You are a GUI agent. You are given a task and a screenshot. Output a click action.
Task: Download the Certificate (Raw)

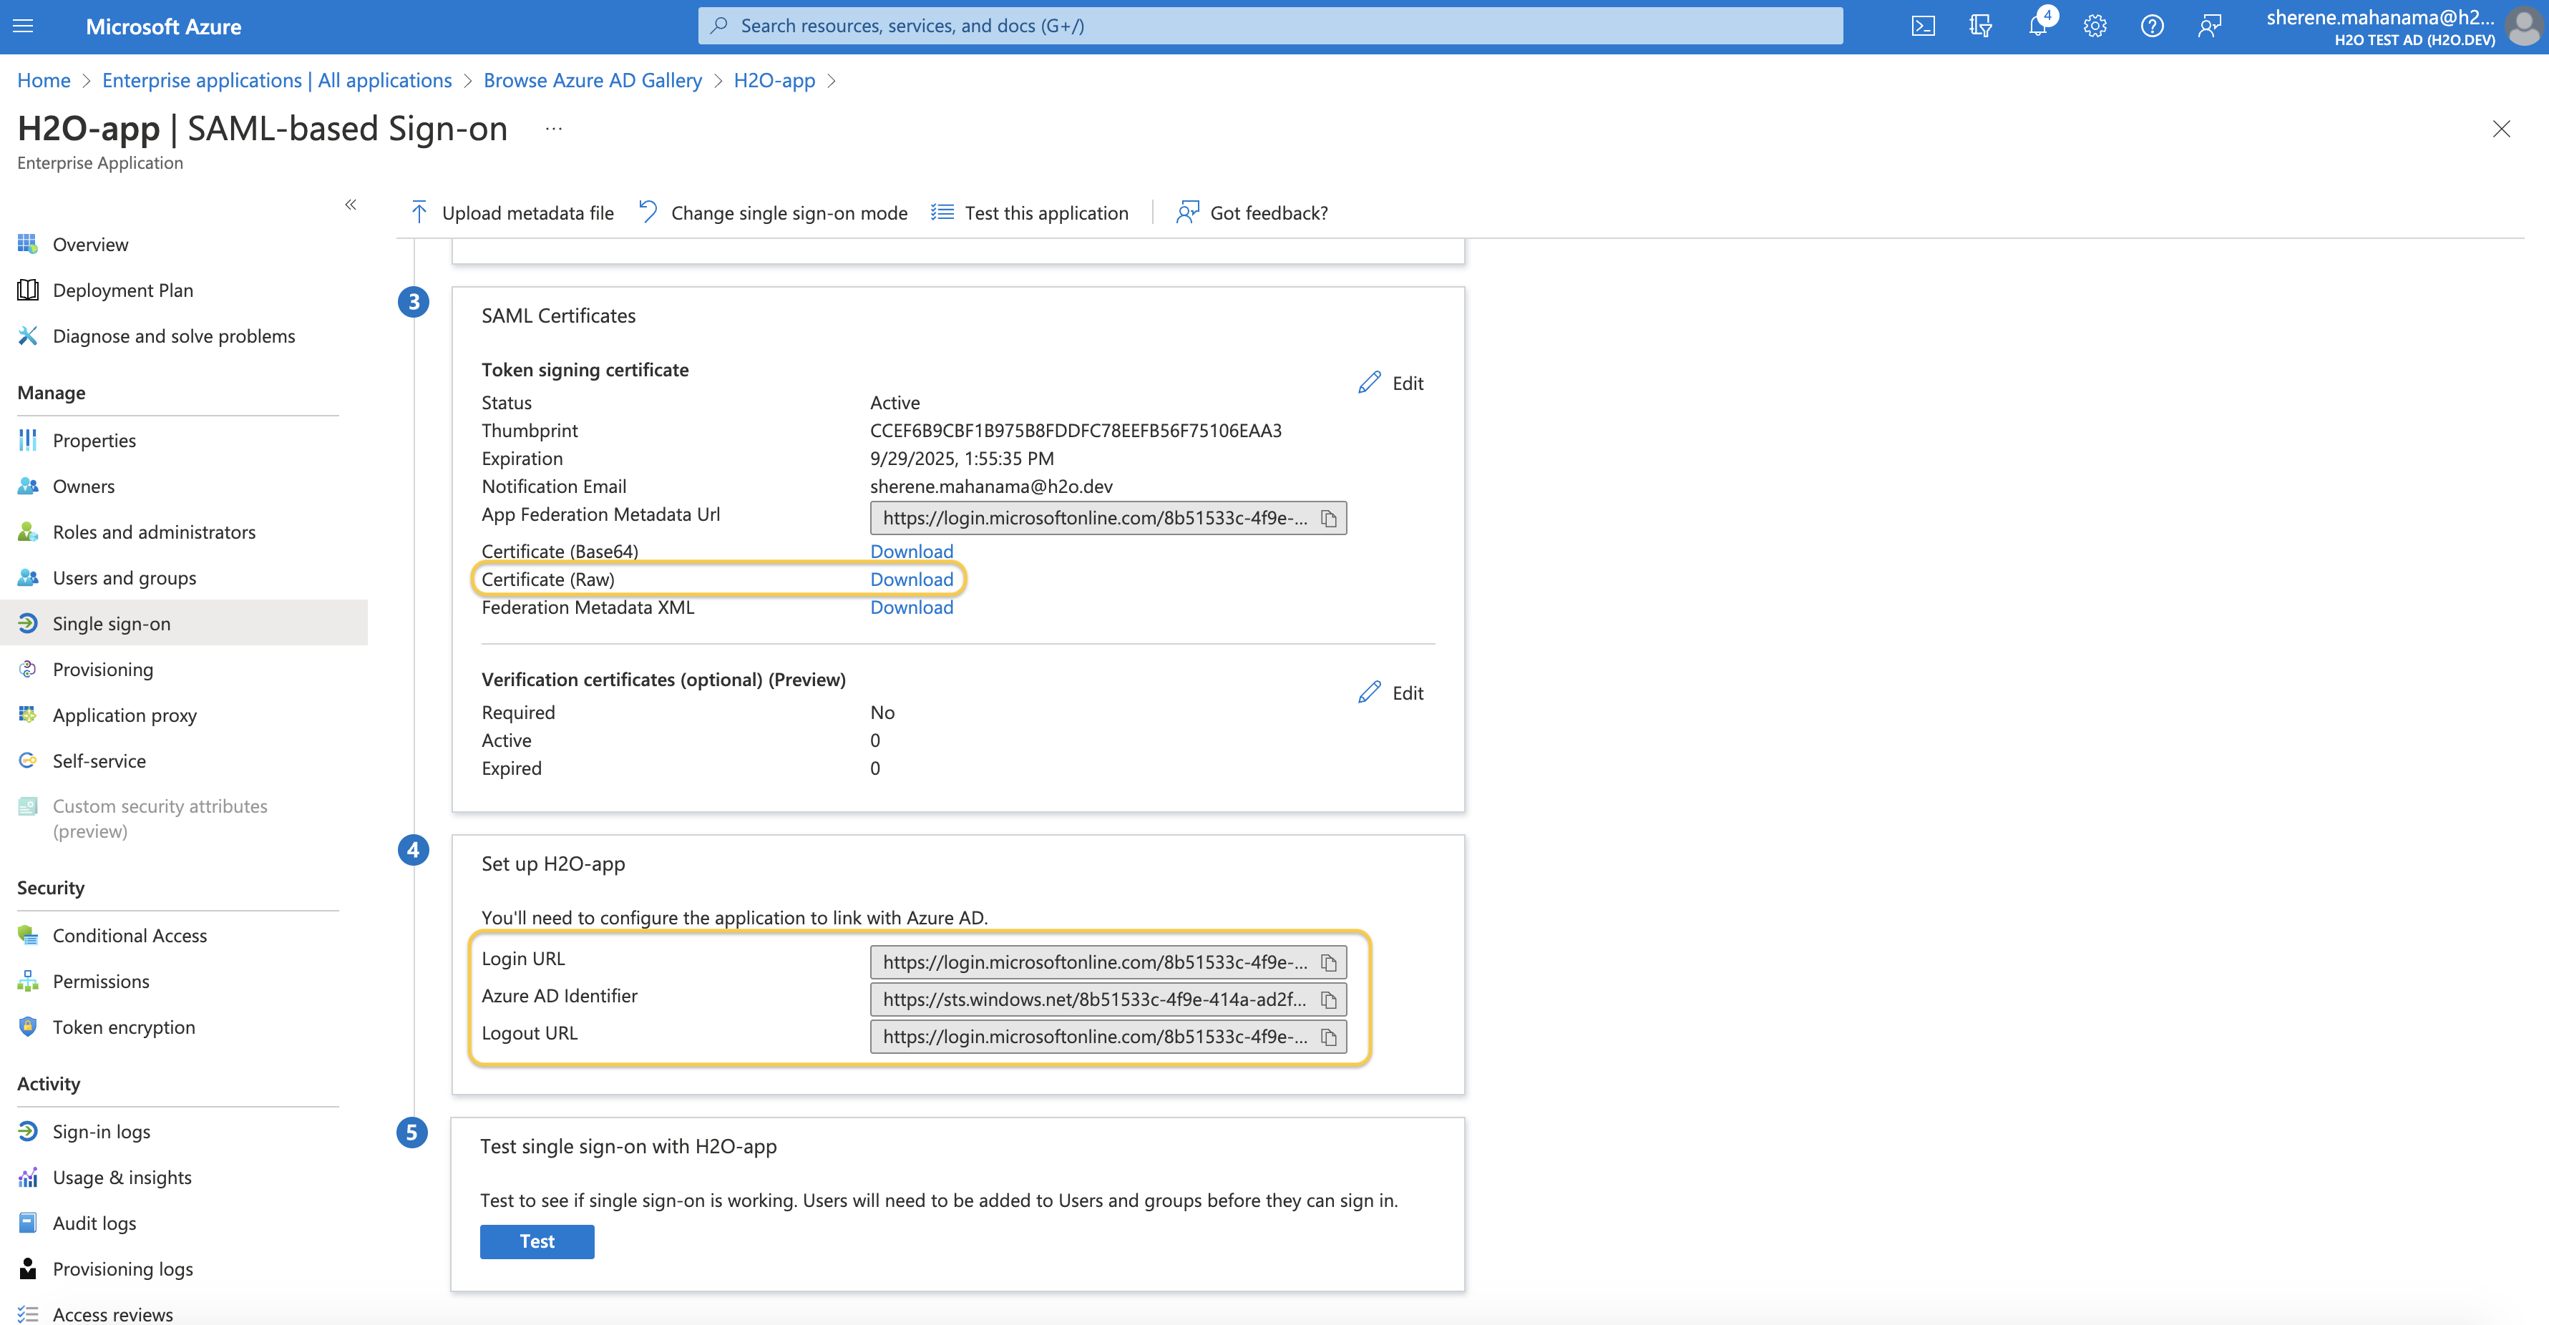912,578
